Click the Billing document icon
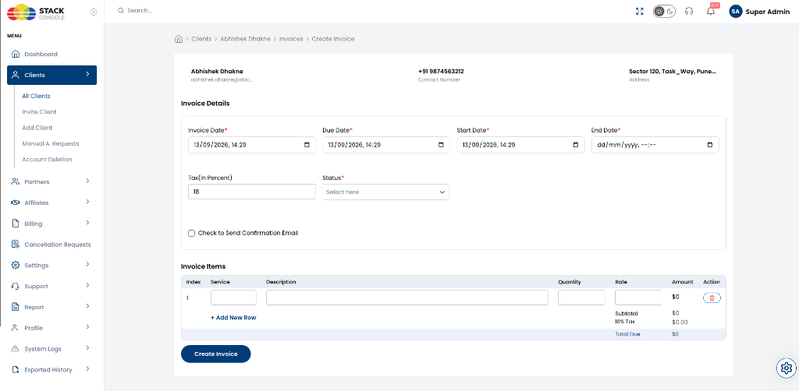Screen dimensions: 799x391 16,224
